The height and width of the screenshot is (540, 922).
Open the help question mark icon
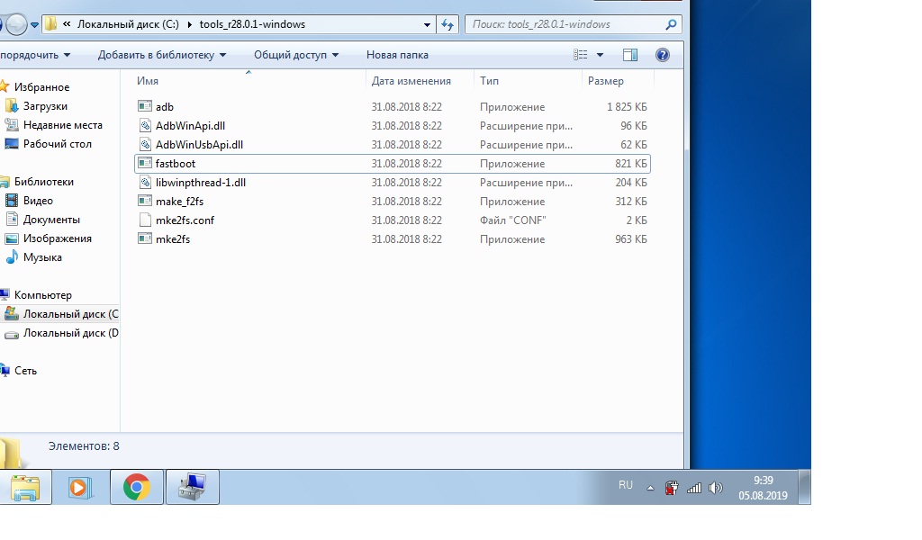(663, 55)
